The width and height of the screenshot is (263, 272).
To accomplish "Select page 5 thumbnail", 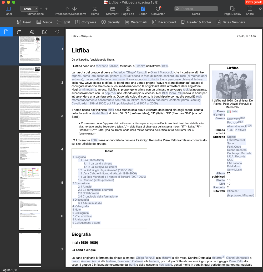I will click(x=30, y=181).
